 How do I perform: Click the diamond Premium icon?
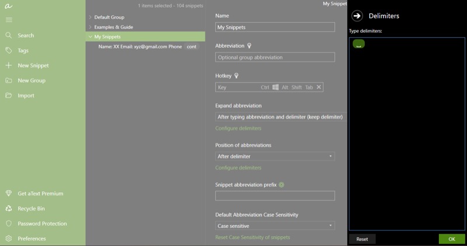tap(9, 194)
